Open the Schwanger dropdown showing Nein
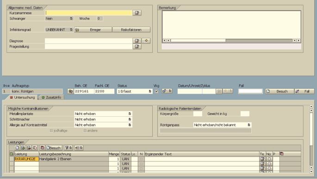The image size is (317, 179). (71, 18)
